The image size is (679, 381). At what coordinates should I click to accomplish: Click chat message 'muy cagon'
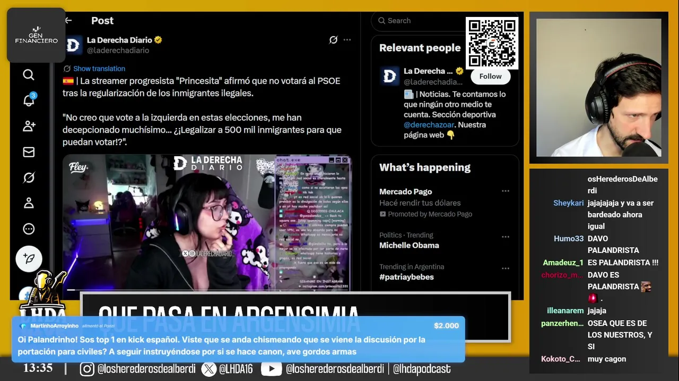coord(607,359)
